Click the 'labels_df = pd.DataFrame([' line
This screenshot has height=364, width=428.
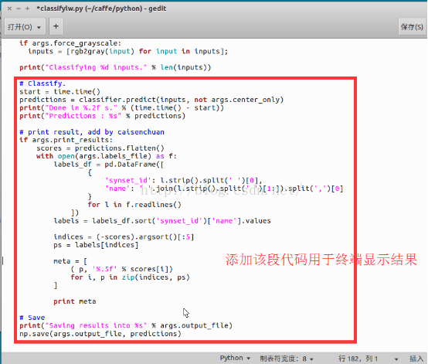point(109,164)
